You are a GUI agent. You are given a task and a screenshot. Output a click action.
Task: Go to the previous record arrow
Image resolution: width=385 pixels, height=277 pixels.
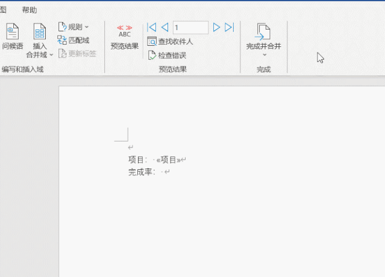[164, 27]
